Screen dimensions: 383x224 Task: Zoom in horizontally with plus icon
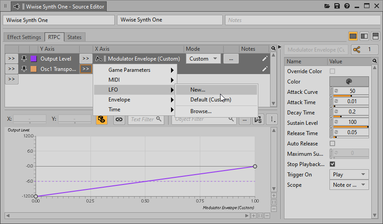pyautogui.click(x=253, y=215)
